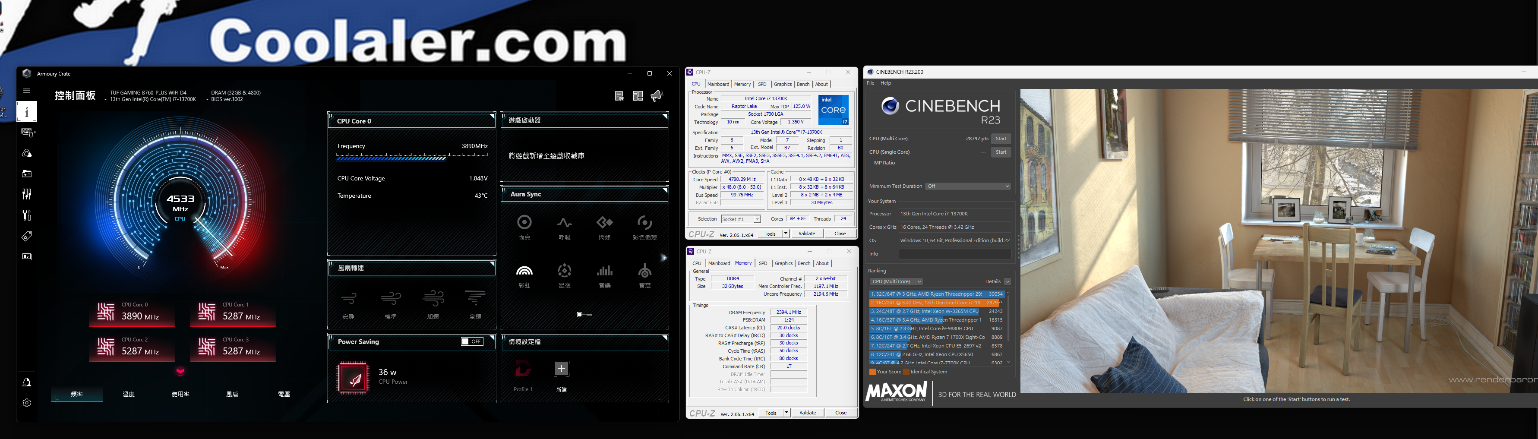Click the CPU Power chip icon

click(353, 377)
